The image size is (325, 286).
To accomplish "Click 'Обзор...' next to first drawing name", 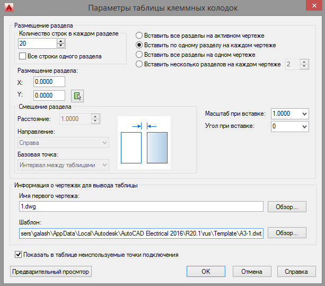I will coord(287,206).
